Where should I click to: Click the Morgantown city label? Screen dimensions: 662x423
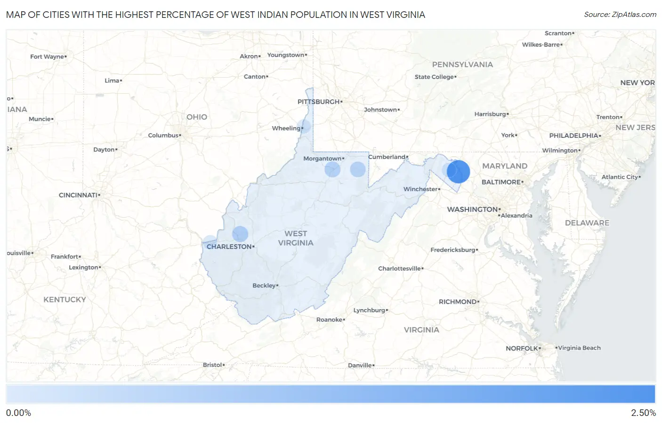pos(322,159)
